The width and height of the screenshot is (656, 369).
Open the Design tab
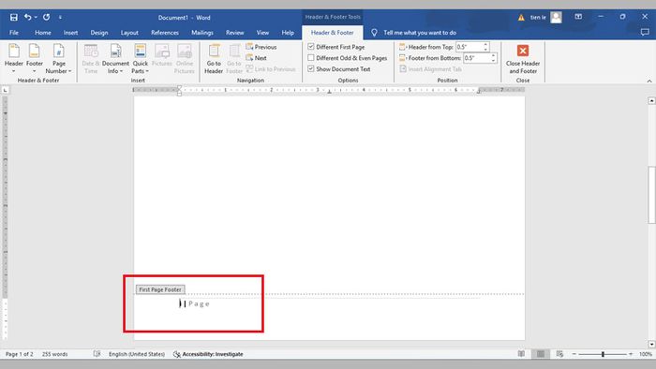point(99,33)
